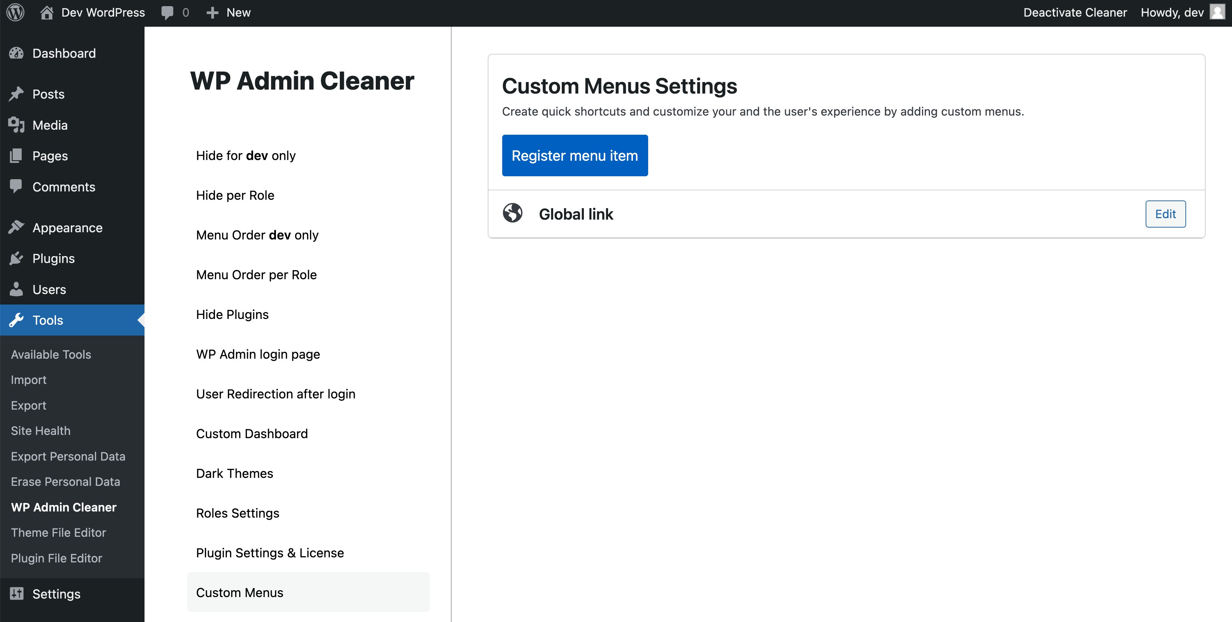The width and height of the screenshot is (1232, 622).
Task: Click the WP Admin Cleaner heading
Action: click(x=302, y=80)
